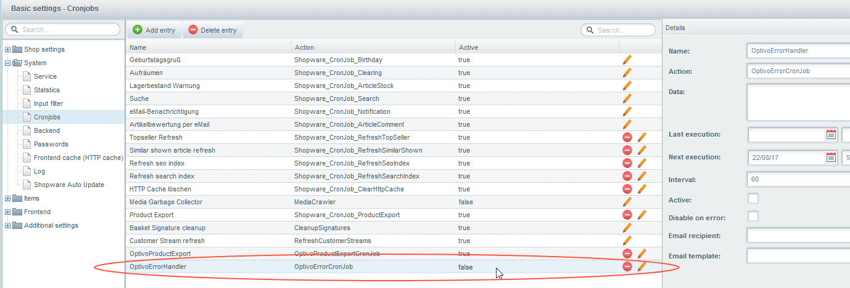The image size is (850, 288).
Task: Click the Add entry button
Action: tap(154, 30)
